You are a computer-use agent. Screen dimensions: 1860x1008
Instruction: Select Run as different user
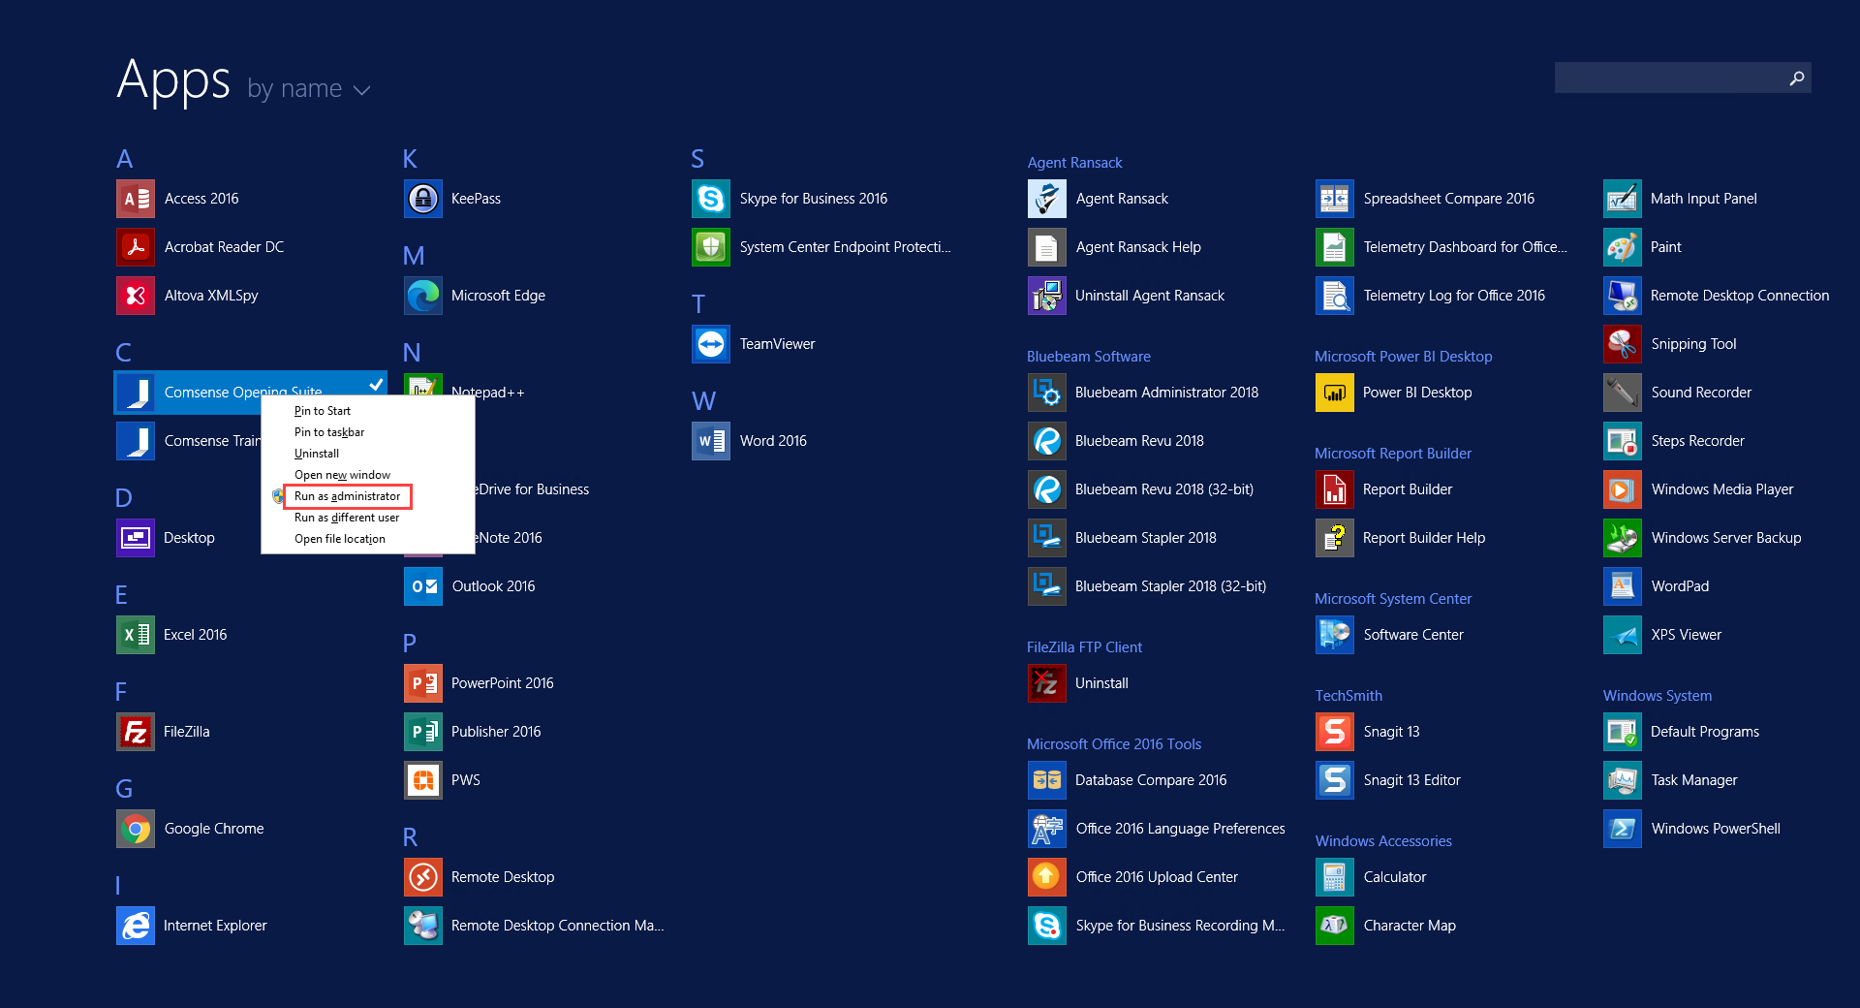(347, 518)
